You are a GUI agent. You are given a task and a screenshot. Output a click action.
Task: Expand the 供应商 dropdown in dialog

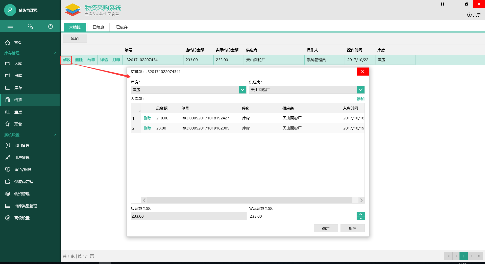[x=360, y=90]
